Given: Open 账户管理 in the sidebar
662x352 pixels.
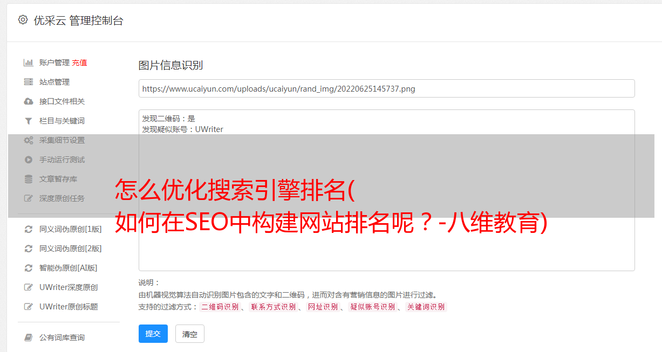Looking at the screenshot, I should tap(54, 63).
